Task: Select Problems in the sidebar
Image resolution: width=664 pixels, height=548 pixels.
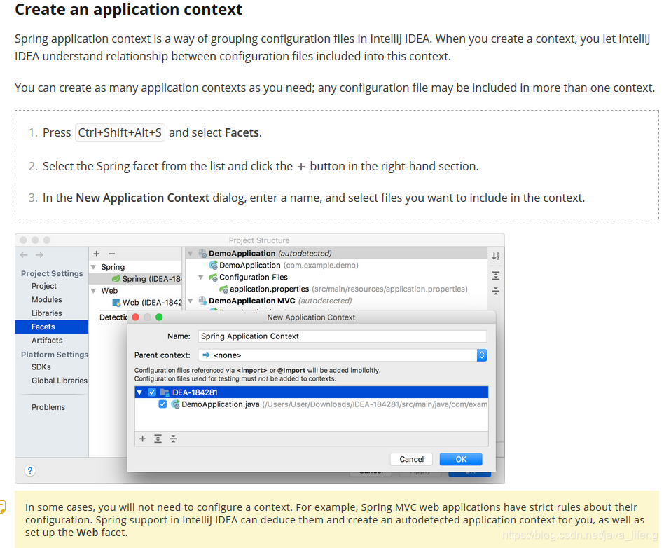Action: [x=48, y=407]
